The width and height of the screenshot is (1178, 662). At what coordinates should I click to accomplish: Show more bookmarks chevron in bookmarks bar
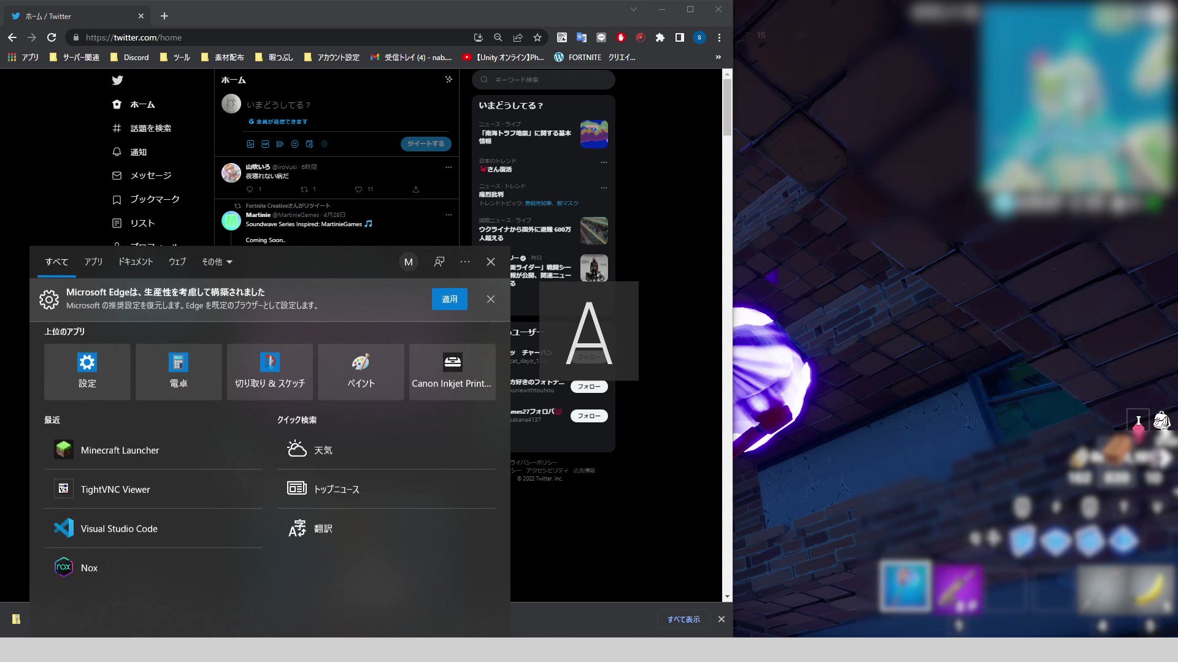tap(718, 57)
